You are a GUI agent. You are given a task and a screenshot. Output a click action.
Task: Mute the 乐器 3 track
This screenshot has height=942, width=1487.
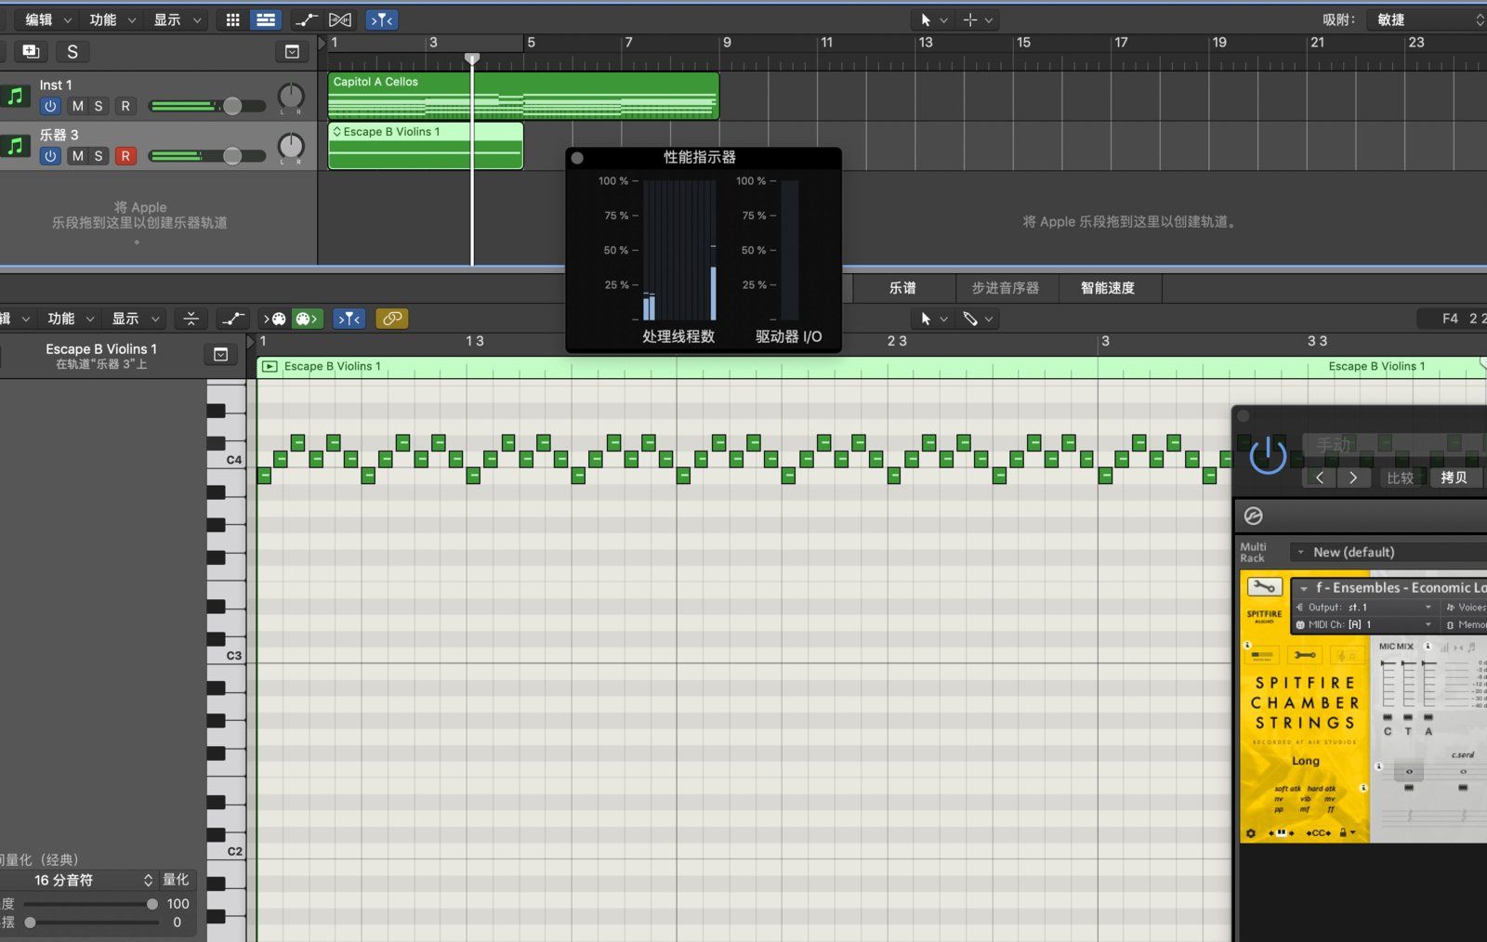77,156
